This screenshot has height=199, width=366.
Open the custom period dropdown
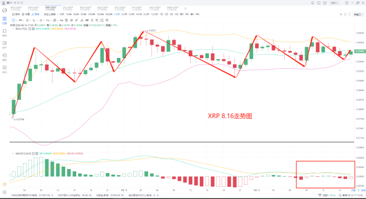51,14
